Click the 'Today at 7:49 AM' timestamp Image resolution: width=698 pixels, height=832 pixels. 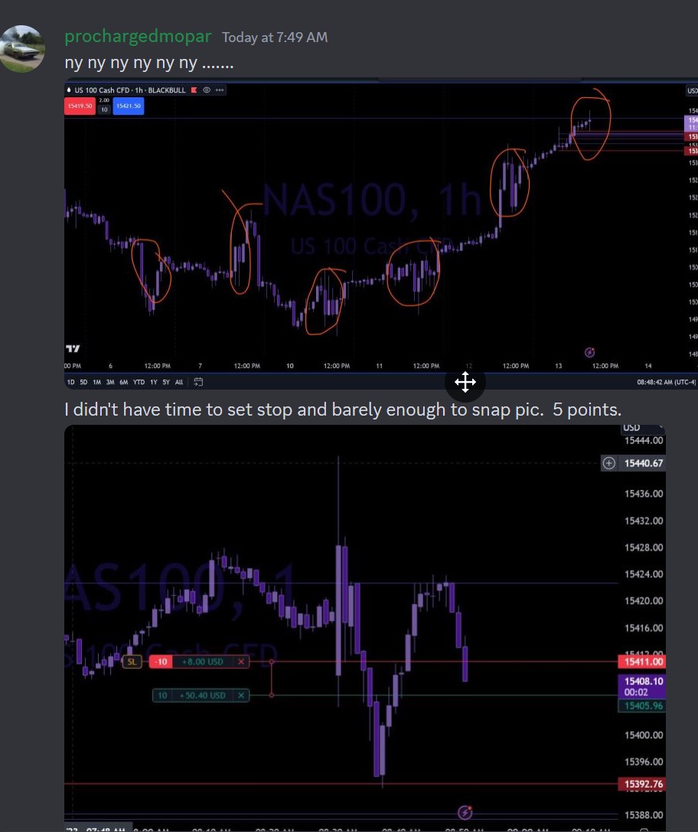tap(275, 38)
